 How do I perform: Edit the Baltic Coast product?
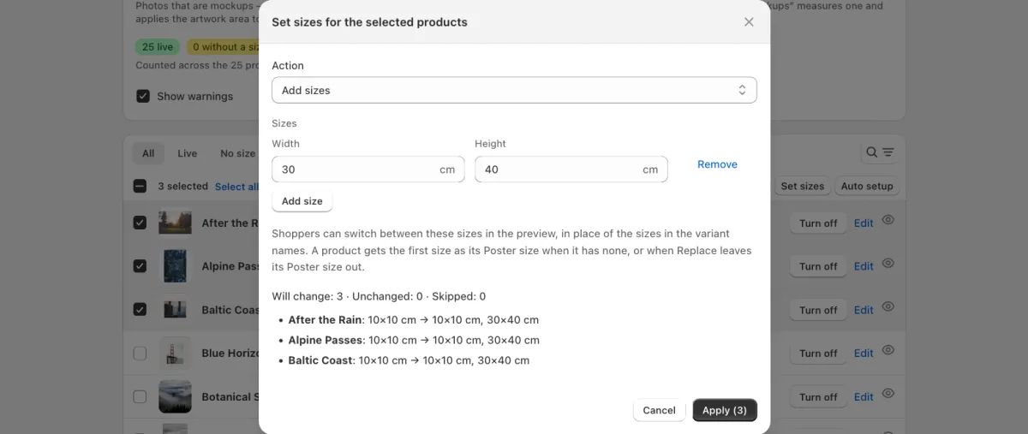864,310
